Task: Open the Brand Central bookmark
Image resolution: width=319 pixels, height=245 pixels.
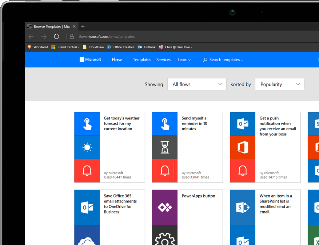Action: 65,47
